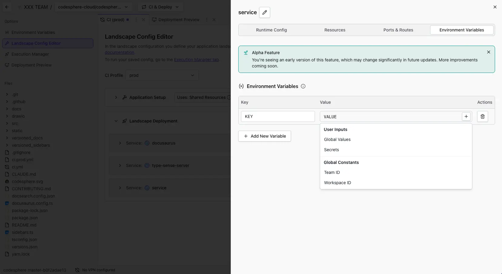Dismiss the Alpha Feature banner
Screen dimensions: 502x274
tap(488, 52)
